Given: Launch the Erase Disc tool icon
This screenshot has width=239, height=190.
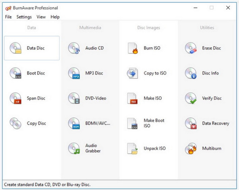Looking at the screenshot, I should click(191, 48).
